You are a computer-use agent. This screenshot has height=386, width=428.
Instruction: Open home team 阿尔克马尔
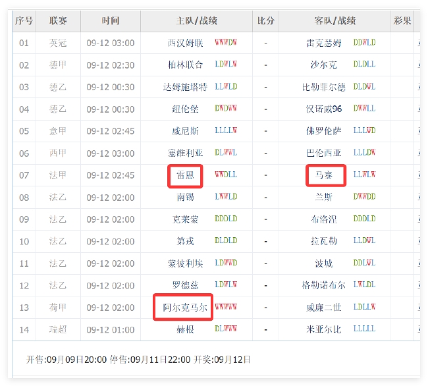click(185, 308)
